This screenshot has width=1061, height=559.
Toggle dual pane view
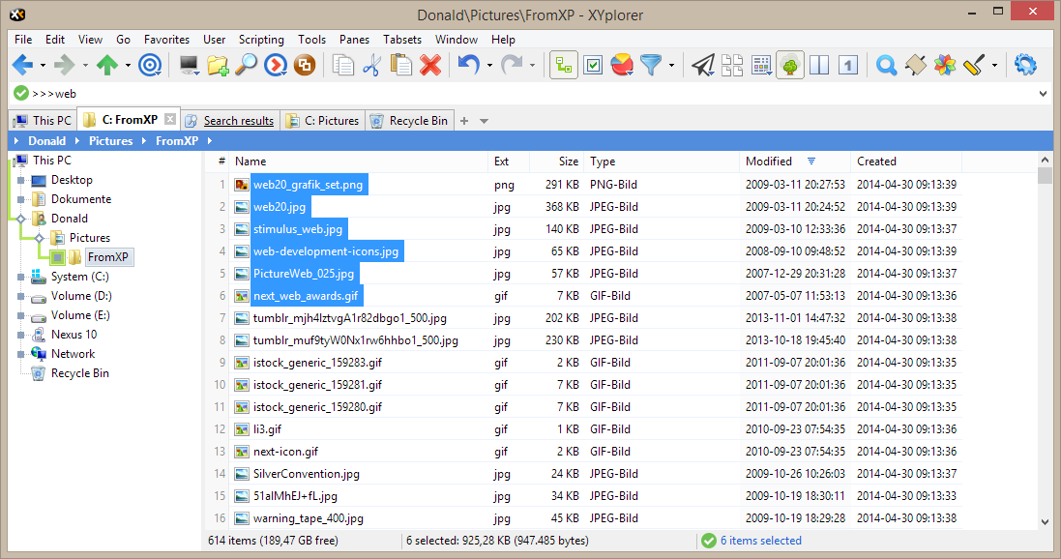(817, 65)
